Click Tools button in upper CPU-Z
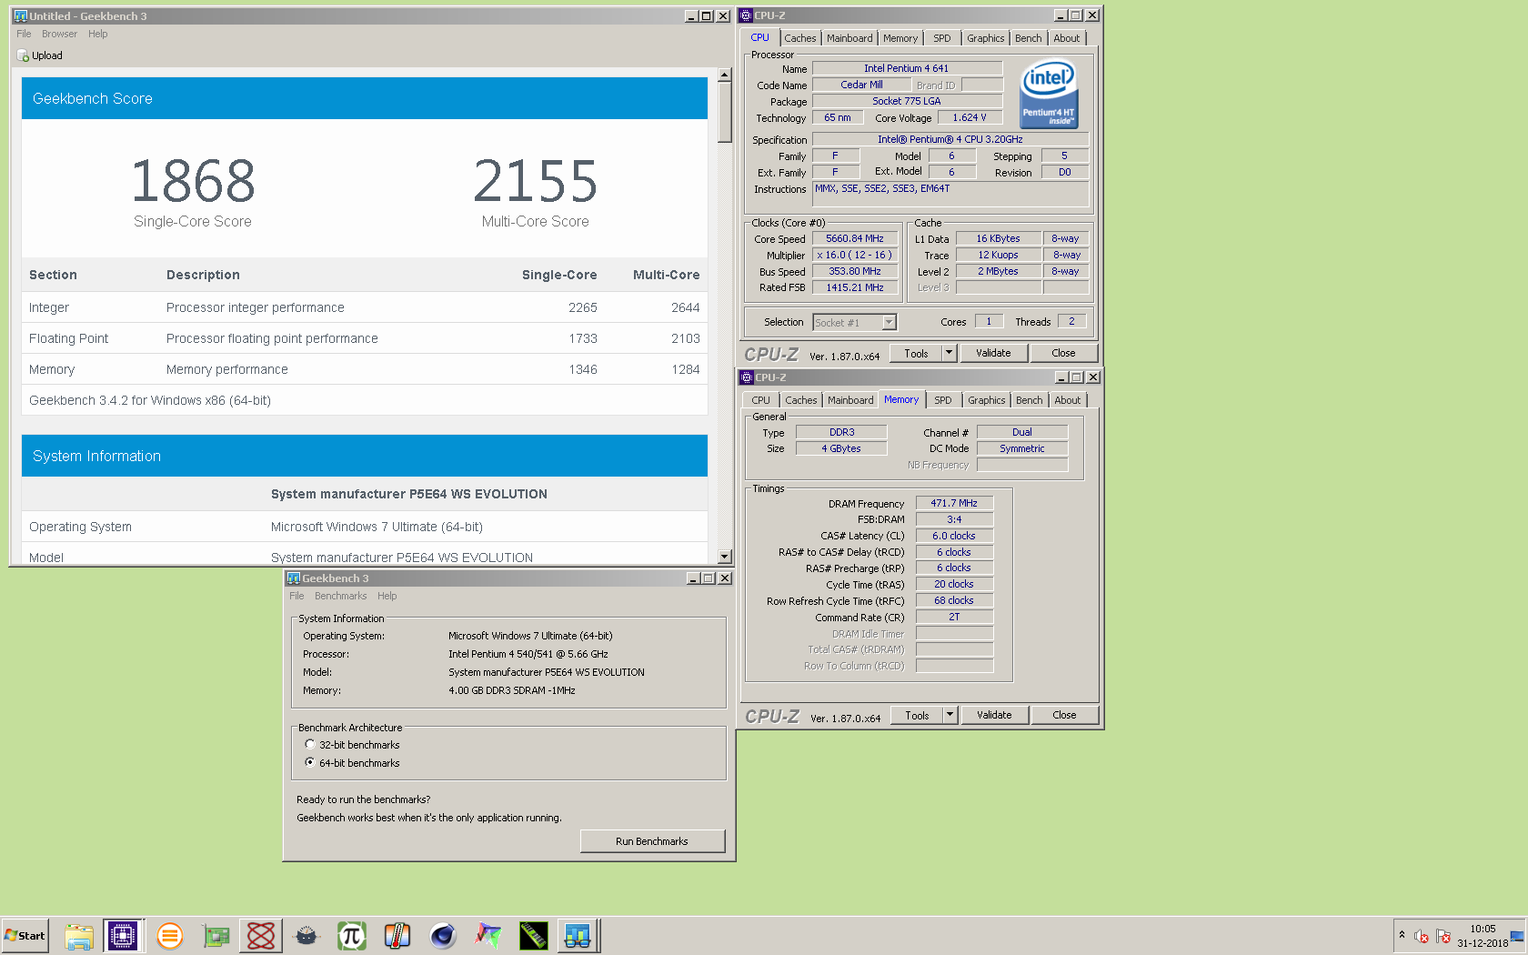 [916, 353]
